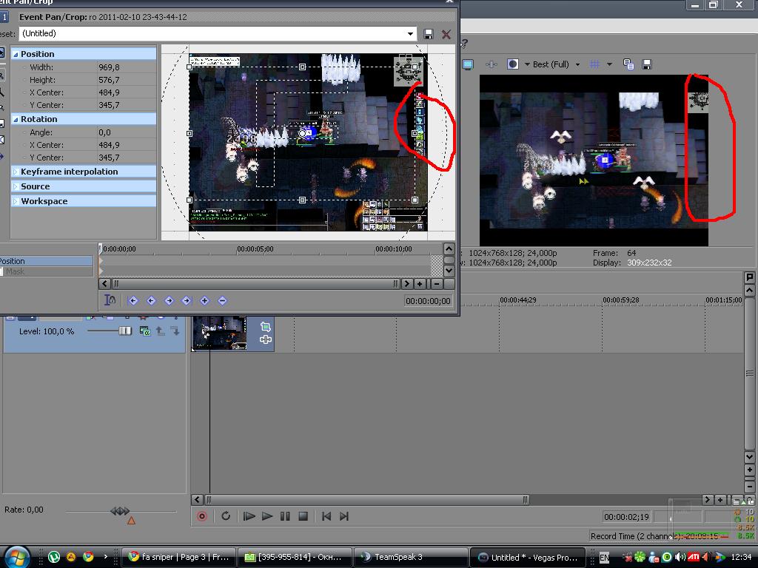This screenshot has width=758, height=568.
Task: Delete the Pan/Crop preset
Action: [446, 34]
